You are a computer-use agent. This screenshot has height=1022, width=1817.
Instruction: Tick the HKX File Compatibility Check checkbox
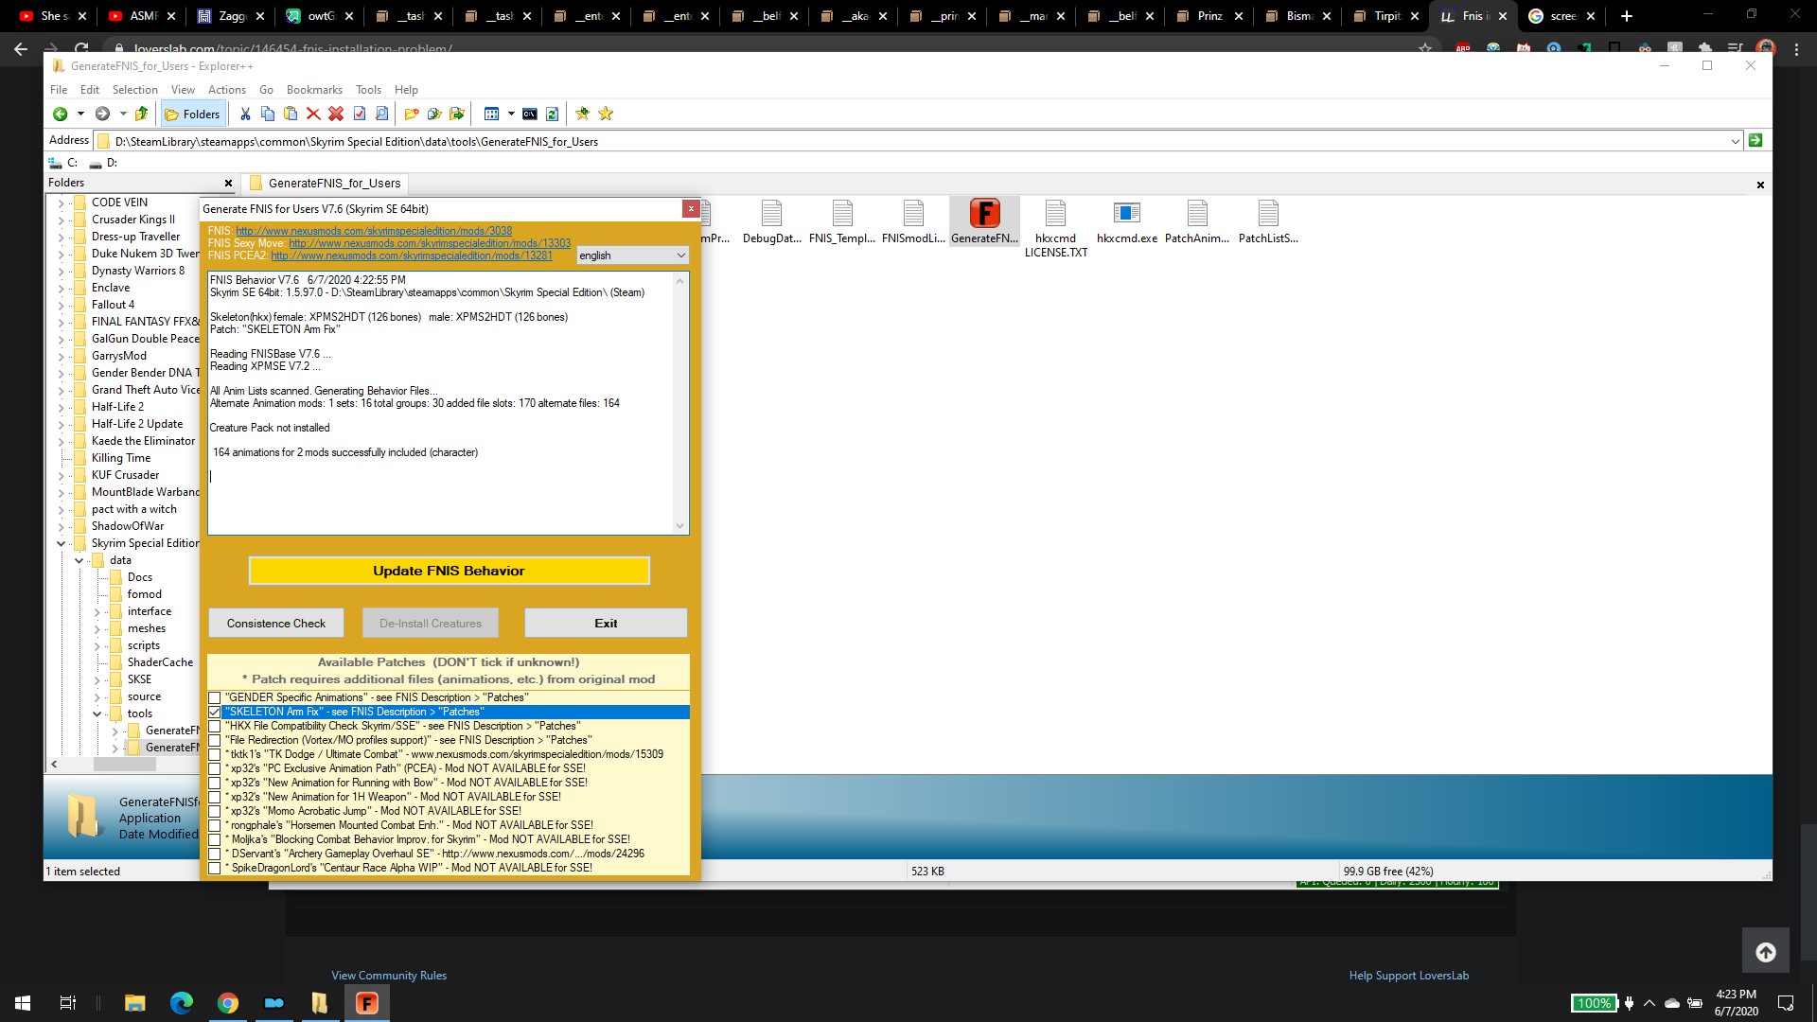coord(215,727)
